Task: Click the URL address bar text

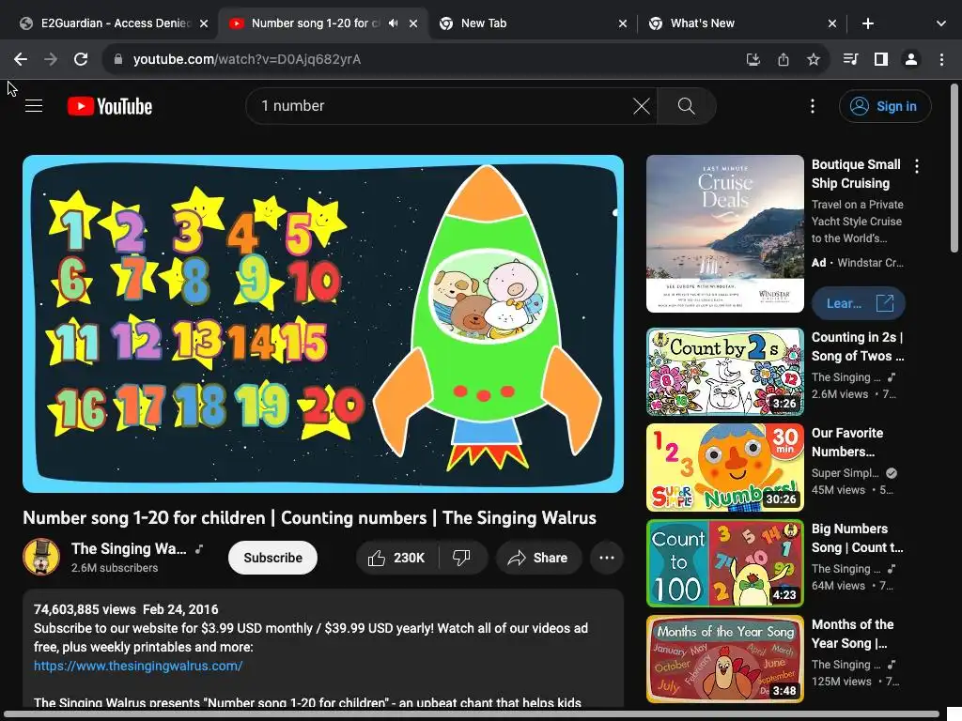Action: point(247,59)
